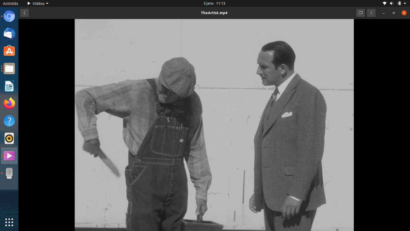Expand the Vidéos application menu
The height and width of the screenshot is (231, 410).
tap(38, 4)
